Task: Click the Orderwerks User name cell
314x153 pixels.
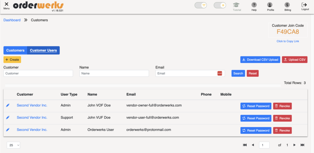Action: [101, 130]
